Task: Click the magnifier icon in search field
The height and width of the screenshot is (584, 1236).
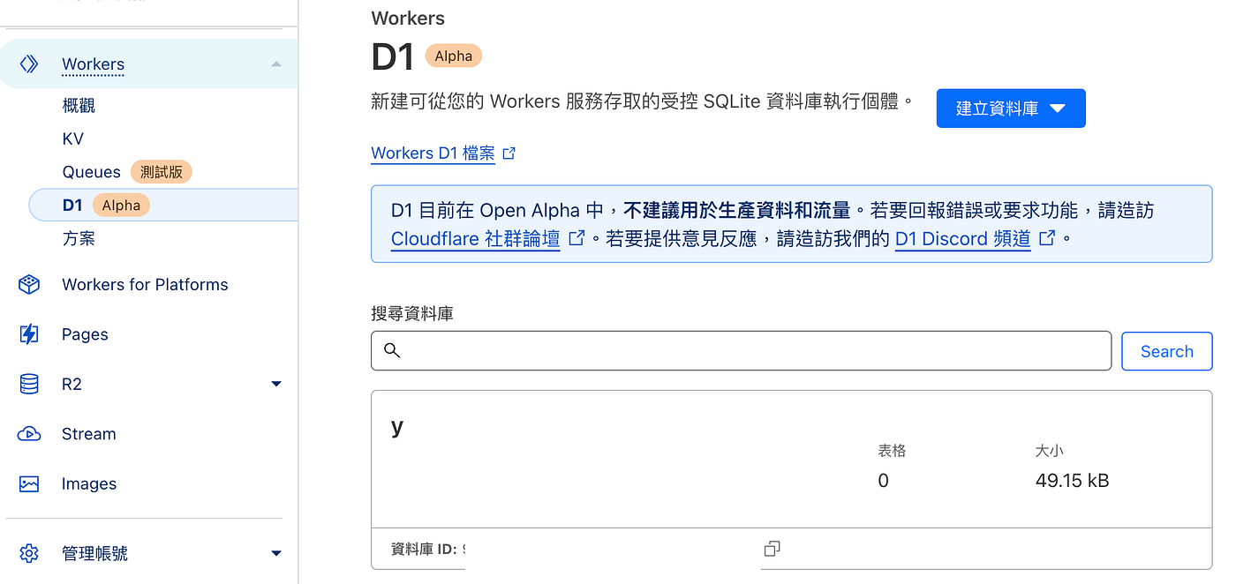Action: click(x=393, y=351)
